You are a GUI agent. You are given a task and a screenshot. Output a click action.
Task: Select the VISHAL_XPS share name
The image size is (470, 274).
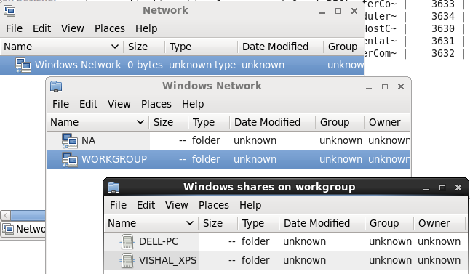click(167, 260)
